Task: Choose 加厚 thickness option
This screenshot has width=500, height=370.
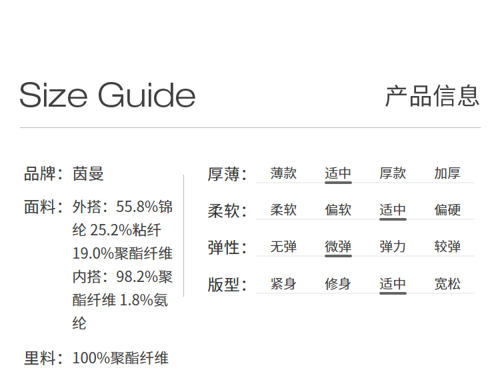Action: 447,173
